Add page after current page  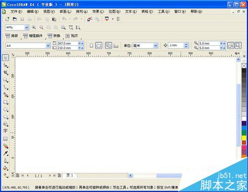pyautogui.click(x=60, y=176)
